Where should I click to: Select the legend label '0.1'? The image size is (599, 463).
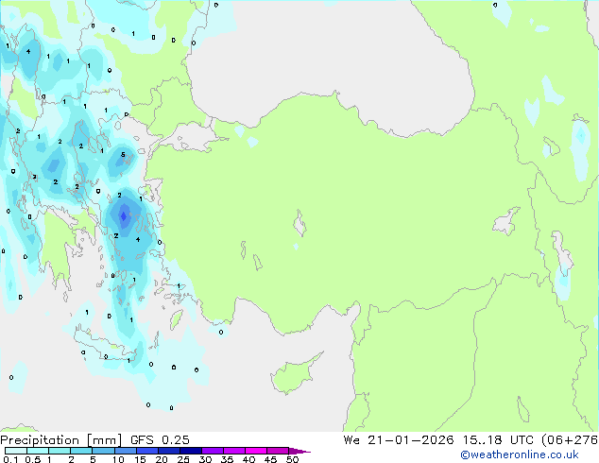10,459
